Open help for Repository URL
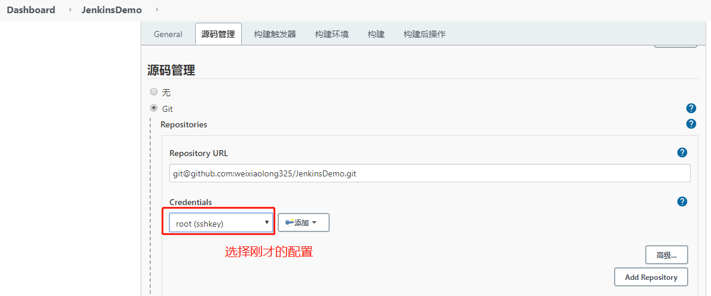Viewport: 711px width, 296px height. (x=682, y=152)
